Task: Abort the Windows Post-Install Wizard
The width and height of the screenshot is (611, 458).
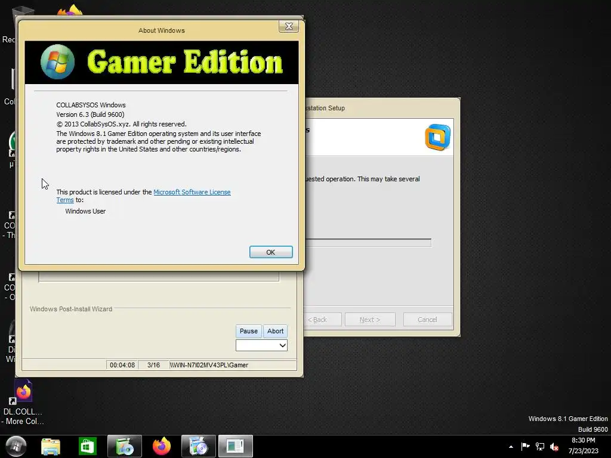Action: point(276,331)
